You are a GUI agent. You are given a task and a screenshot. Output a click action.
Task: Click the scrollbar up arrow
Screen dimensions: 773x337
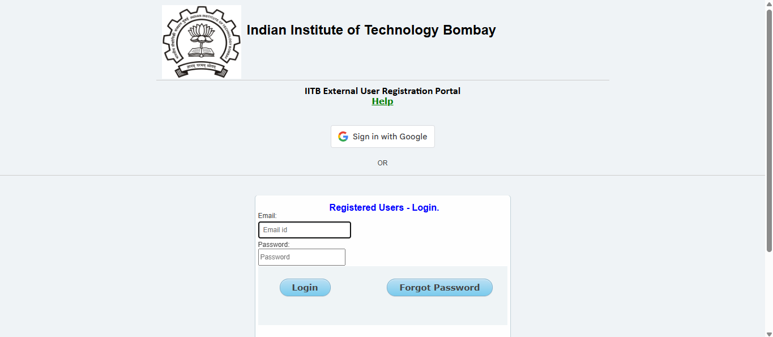769,4
